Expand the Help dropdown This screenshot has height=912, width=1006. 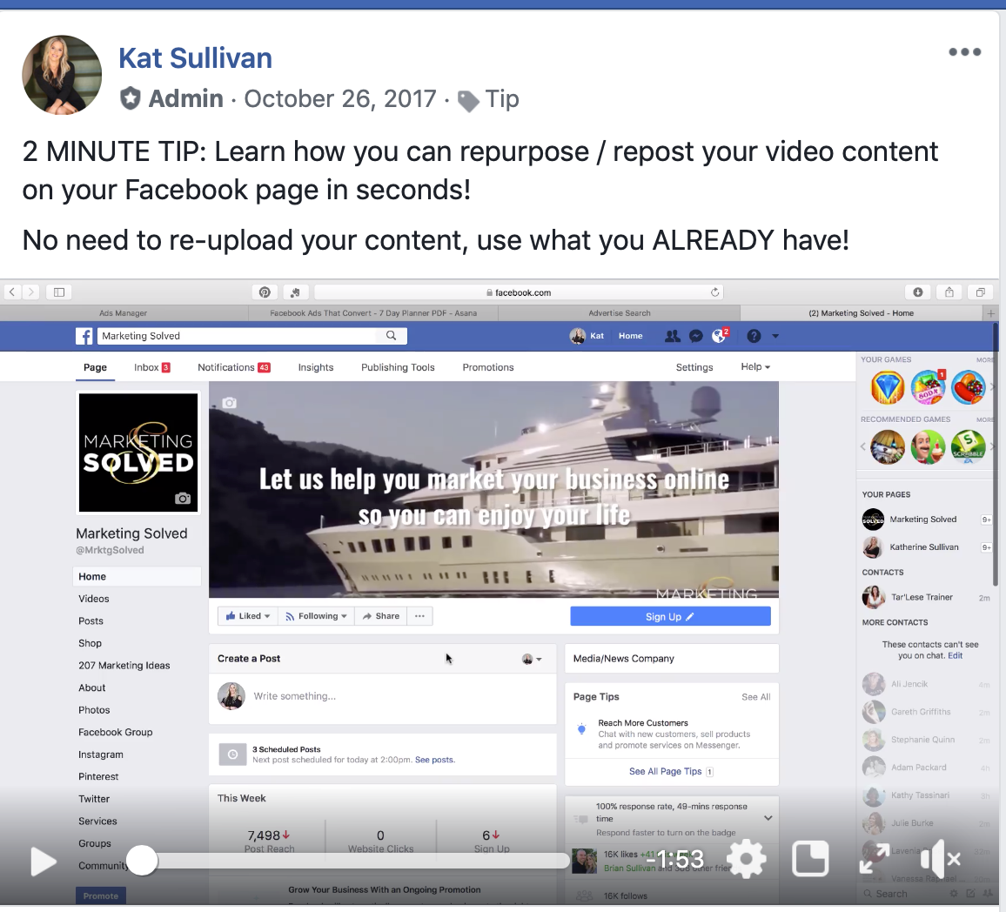point(755,367)
